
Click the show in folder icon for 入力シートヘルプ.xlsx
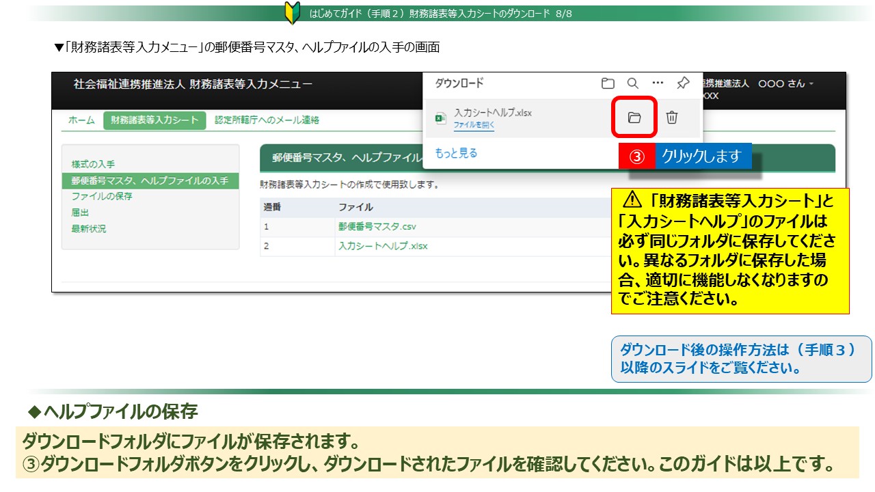(634, 118)
